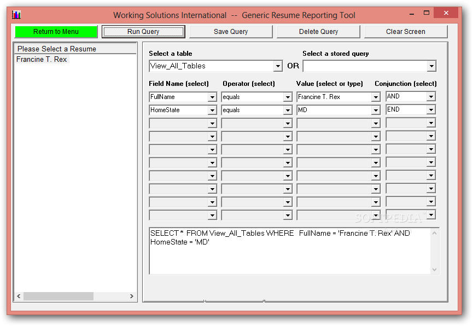Click the Select a stored query label

coord(335,54)
